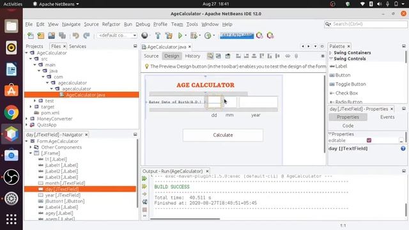Click the Redo toolbar icon

point(86,36)
